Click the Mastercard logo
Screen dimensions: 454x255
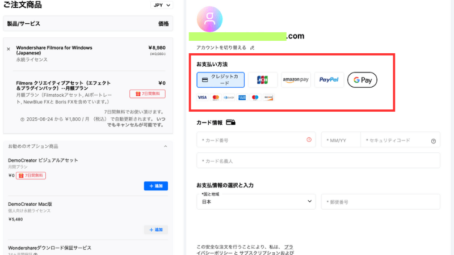tap(216, 97)
